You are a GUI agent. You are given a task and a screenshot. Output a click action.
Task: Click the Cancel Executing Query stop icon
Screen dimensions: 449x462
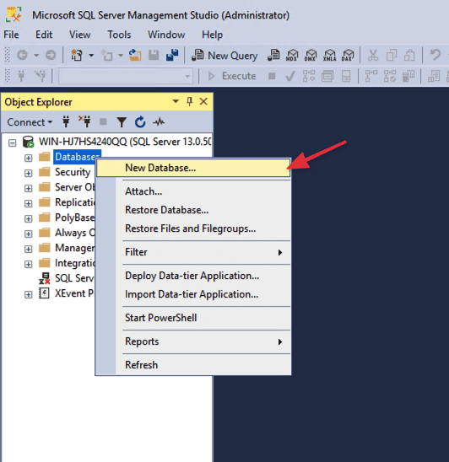coord(272,77)
